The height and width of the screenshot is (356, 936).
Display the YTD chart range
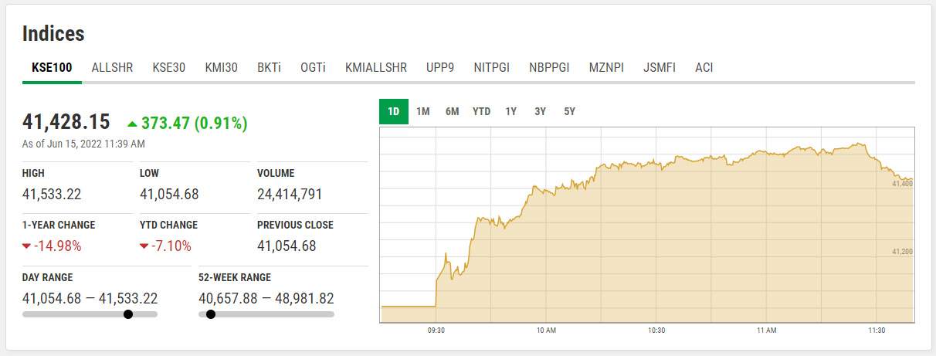coord(481,111)
